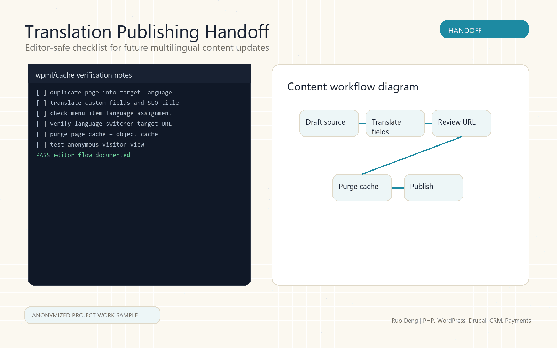
Task: Click the text purge page cache + object cache
Action: [x=104, y=134]
